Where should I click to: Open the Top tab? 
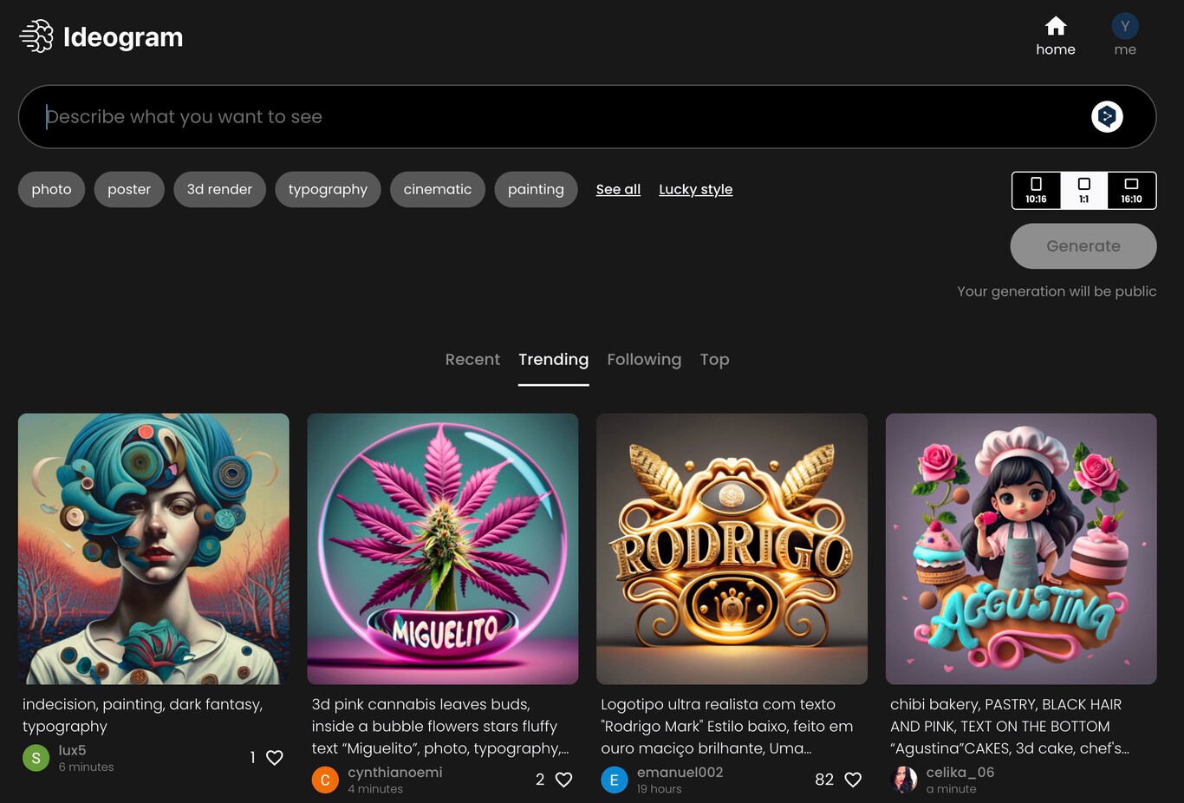click(714, 359)
